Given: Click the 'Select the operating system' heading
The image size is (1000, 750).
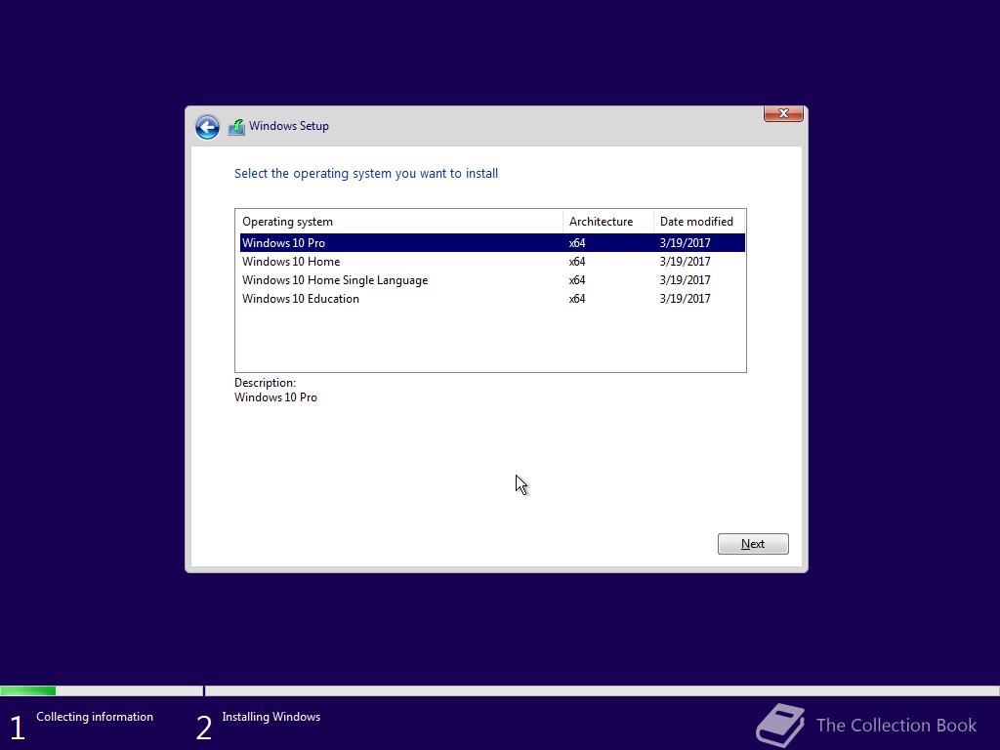Looking at the screenshot, I should (366, 174).
